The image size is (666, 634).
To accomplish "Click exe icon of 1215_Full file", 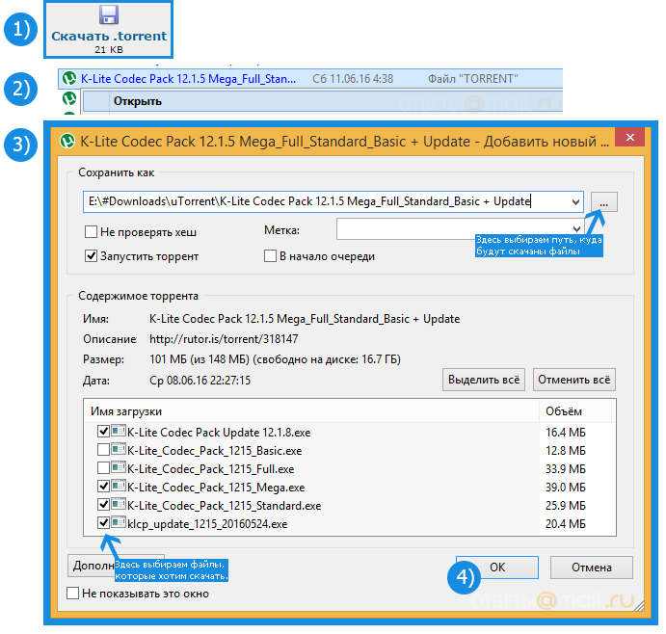I will 119,467.
